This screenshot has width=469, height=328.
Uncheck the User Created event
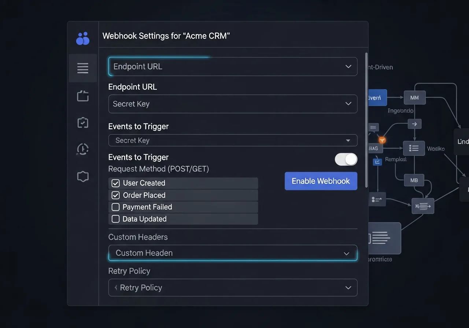116,183
